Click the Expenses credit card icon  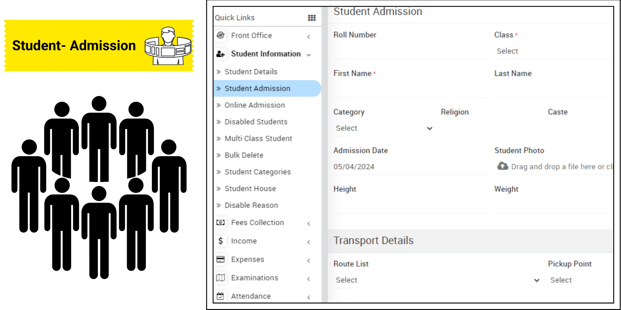coord(220,259)
